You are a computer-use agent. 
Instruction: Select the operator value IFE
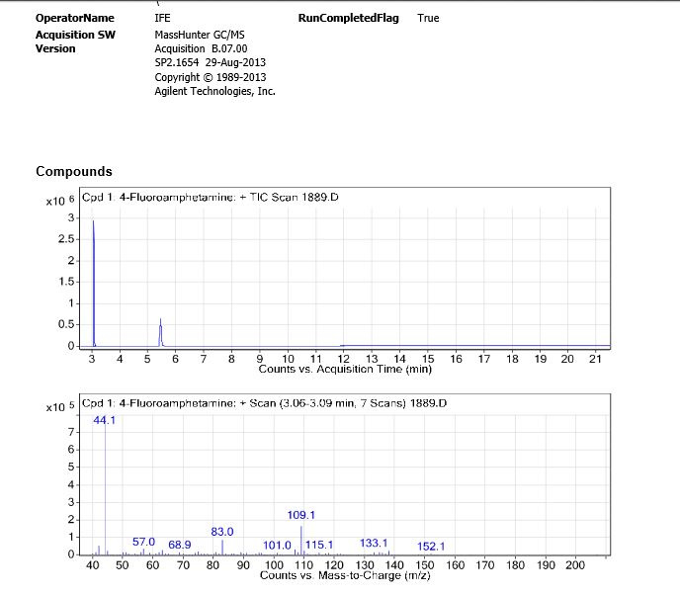[163, 18]
